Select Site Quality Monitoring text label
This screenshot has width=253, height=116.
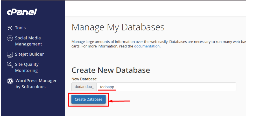26,68
